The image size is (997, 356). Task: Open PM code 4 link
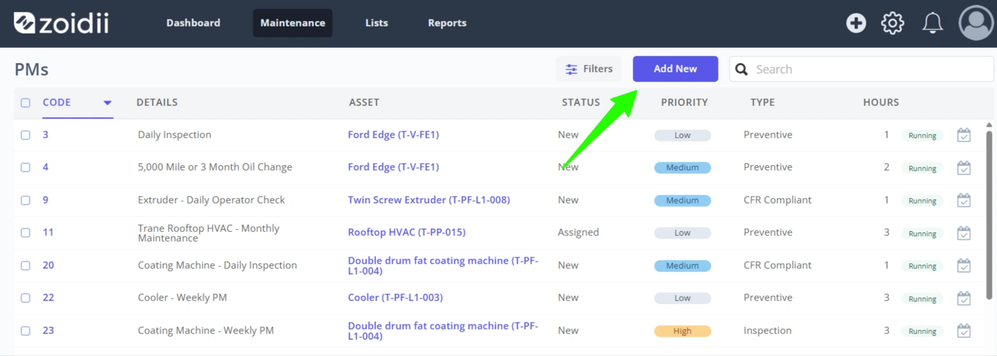pyautogui.click(x=46, y=167)
